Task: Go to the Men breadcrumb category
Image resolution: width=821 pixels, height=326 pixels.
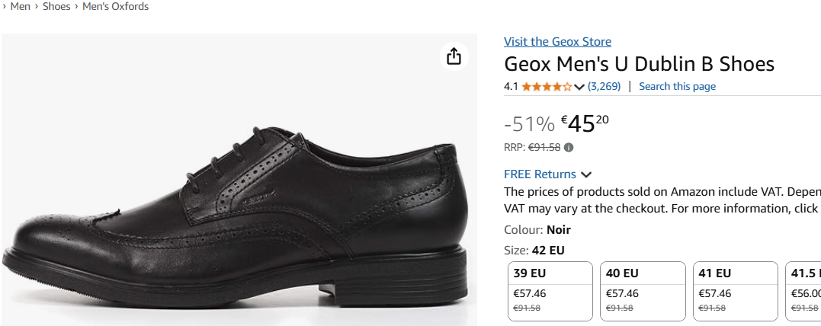Action: (21, 7)
